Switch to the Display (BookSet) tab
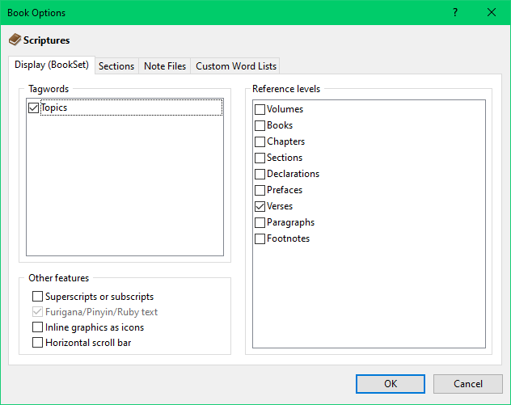Screen dimensions: 511x405 pyautogui.click(x=52, y=65)
